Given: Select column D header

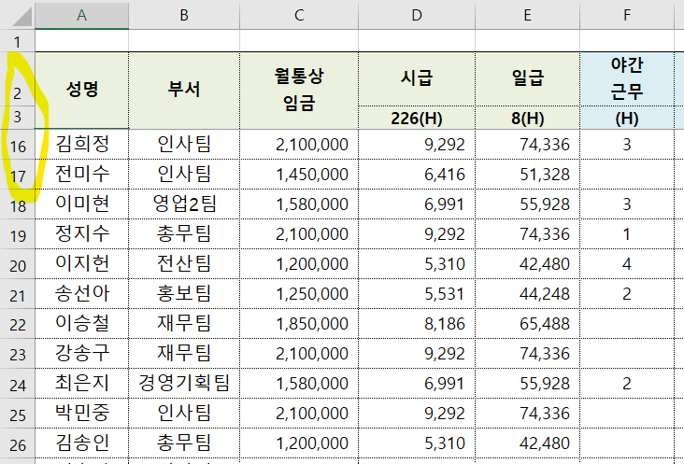Looking at the screenshot, I should point(417,15).
